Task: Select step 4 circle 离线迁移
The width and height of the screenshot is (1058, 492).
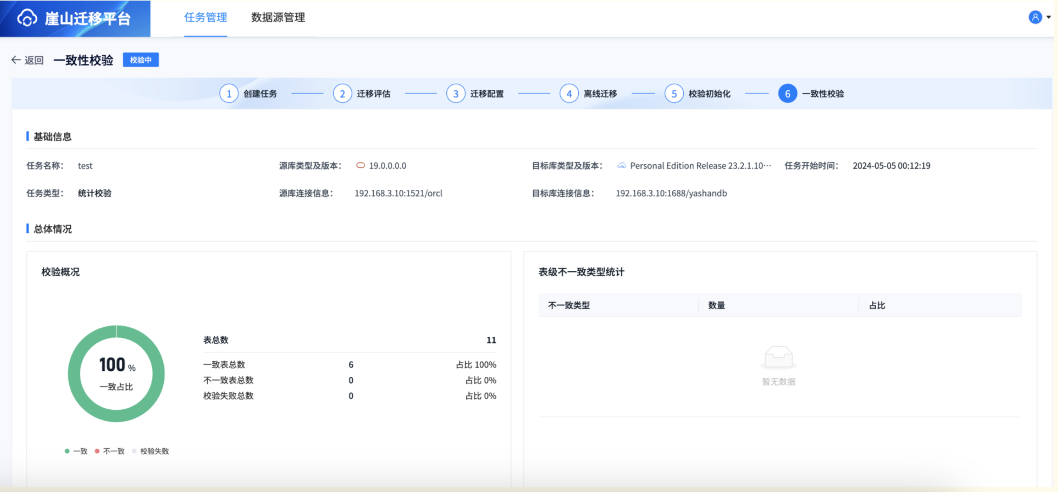Action: (x=569, y=94)
